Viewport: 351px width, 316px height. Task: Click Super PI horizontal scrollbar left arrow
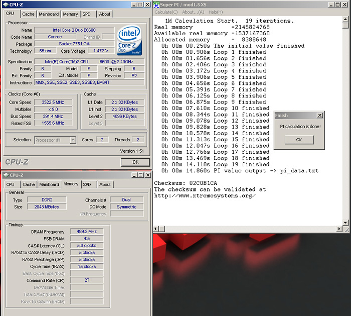156,229
